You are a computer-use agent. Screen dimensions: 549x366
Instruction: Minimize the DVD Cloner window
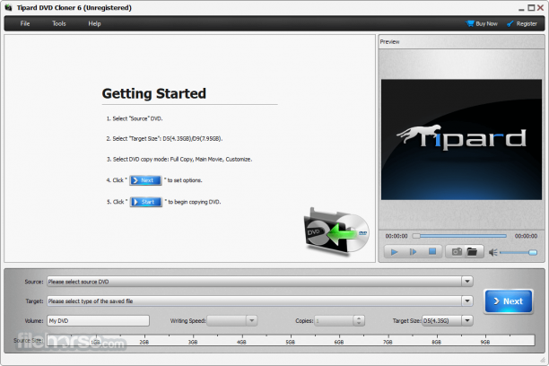[x=522, y=8]
